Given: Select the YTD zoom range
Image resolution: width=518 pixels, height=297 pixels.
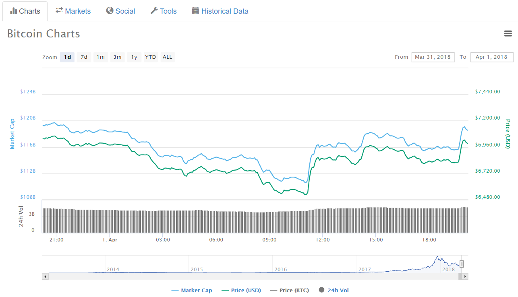Looking at the screenshot, I should [151, 57].
